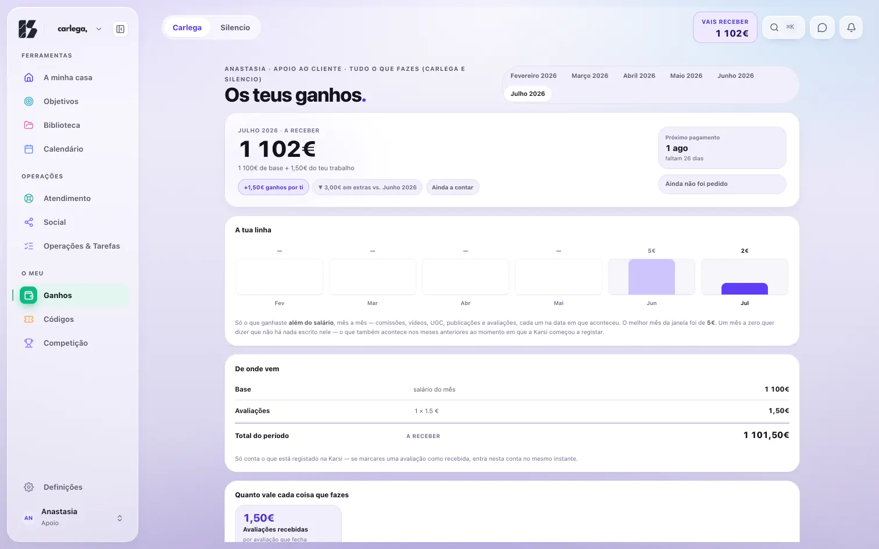This screenshot has height=549, width=879.
Task: Open the Biblioteca folder icon
Action: point(28,125)
